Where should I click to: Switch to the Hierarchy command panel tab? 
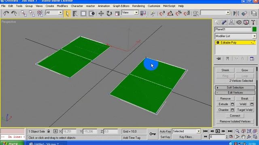231,23
